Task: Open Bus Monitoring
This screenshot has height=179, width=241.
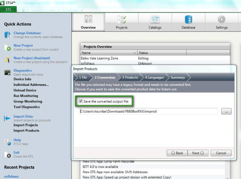Action: (x=26, y=96)
